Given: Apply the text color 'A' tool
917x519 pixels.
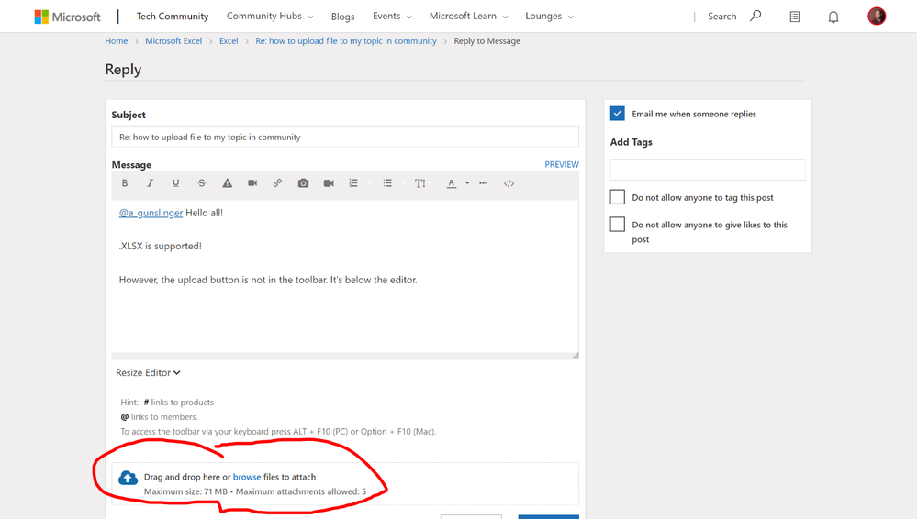Looking at the screenshot, I should pos(451,183).
